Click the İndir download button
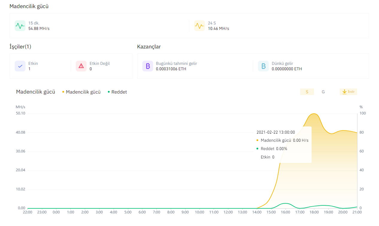The image size is (379, 226). (x=348, y=92)
